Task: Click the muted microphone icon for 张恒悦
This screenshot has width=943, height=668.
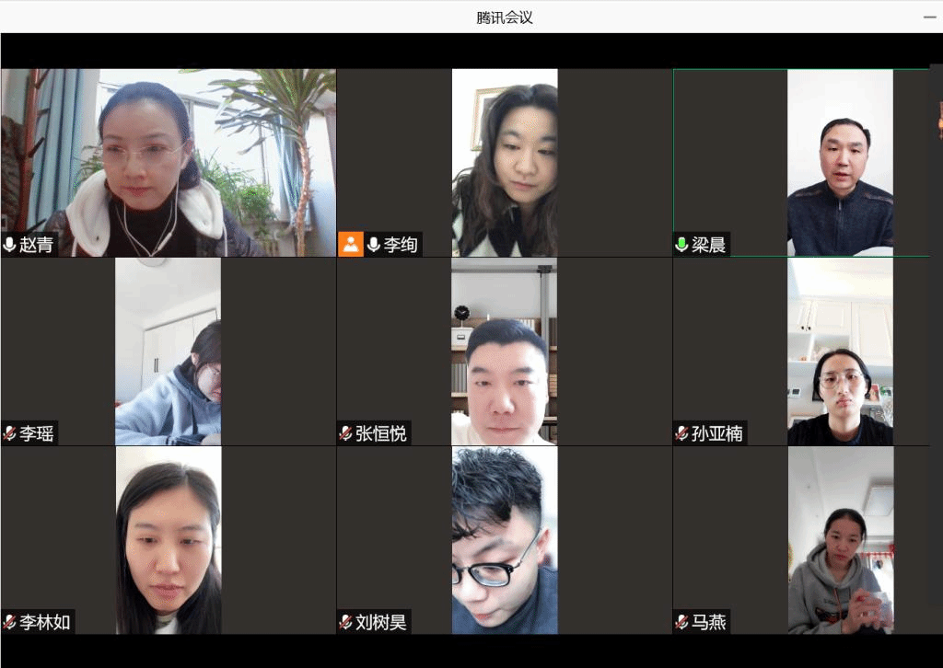Action: 346,433
